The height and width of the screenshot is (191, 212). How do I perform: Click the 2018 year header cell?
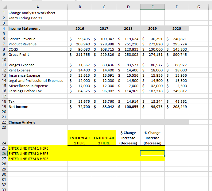click(128, 29)
